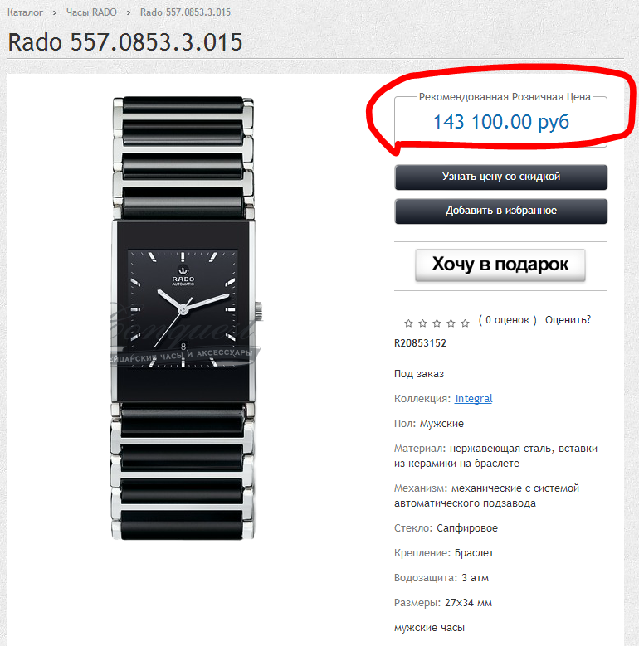
Task: Click the Rado watch product image
Action: click(x=183, y=318)
